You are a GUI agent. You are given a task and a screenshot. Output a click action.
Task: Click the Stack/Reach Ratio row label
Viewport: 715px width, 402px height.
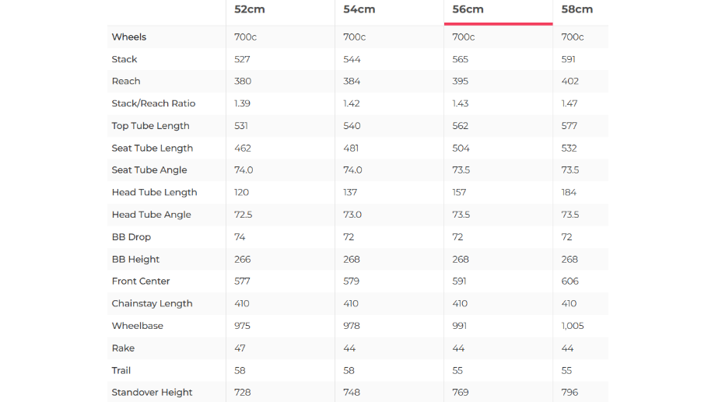pyautogui.click(x=153, y=103)
